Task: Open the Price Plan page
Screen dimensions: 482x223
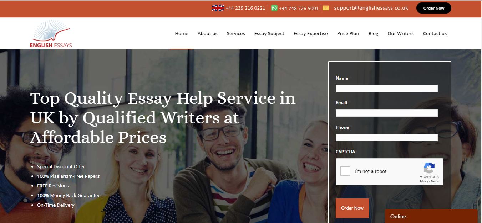Action: coord(348,33)
